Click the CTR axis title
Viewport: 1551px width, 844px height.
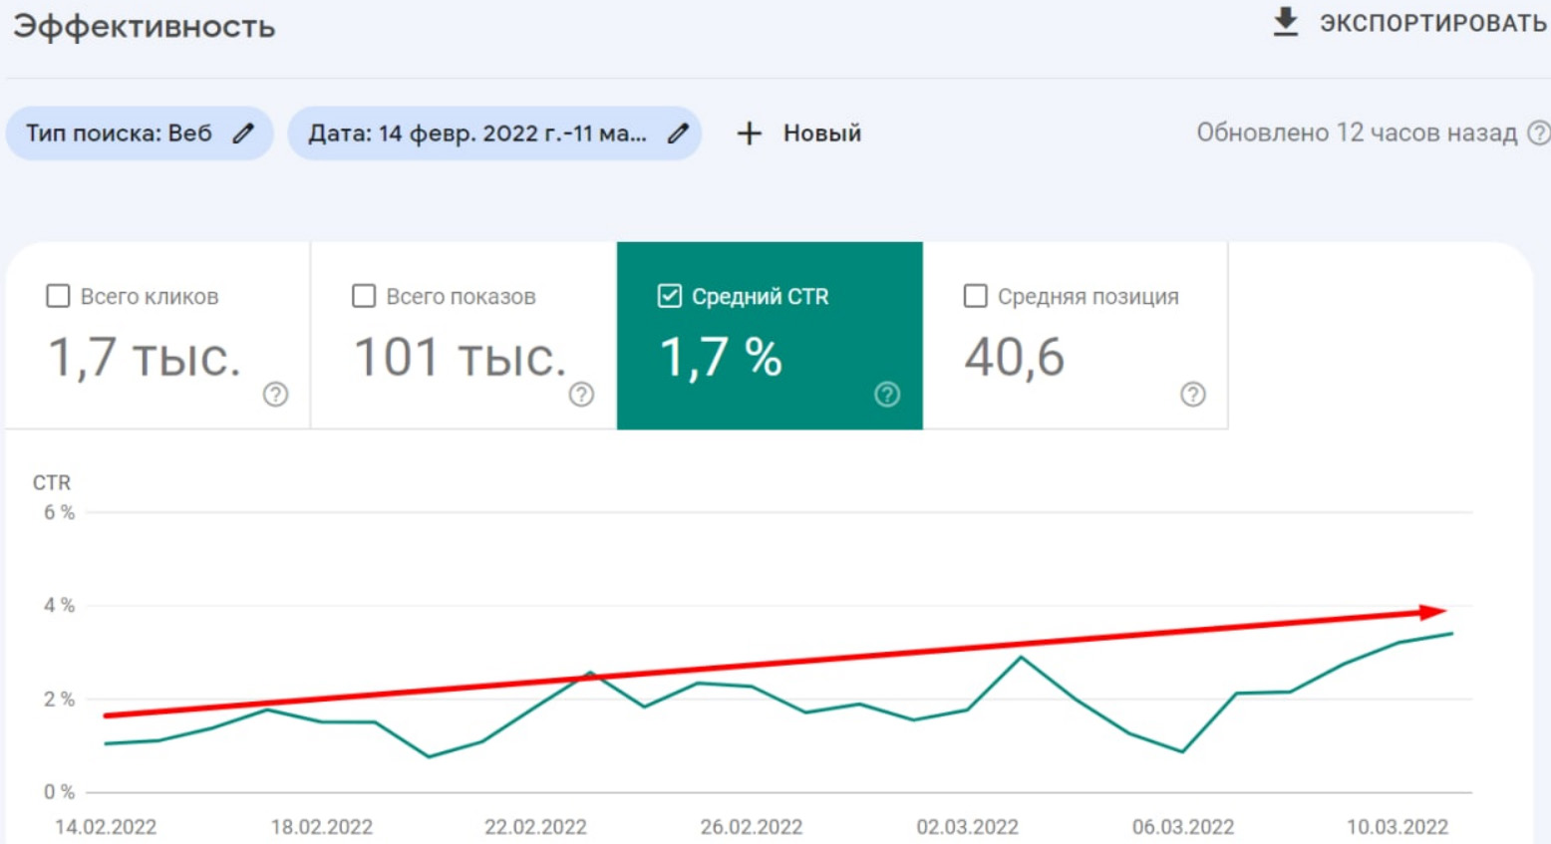[x=52, y=483]
